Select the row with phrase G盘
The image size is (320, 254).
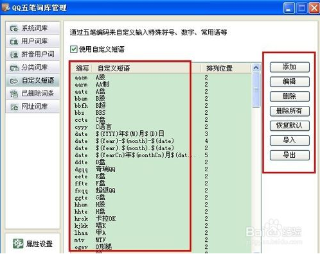[x=161, y=198]
